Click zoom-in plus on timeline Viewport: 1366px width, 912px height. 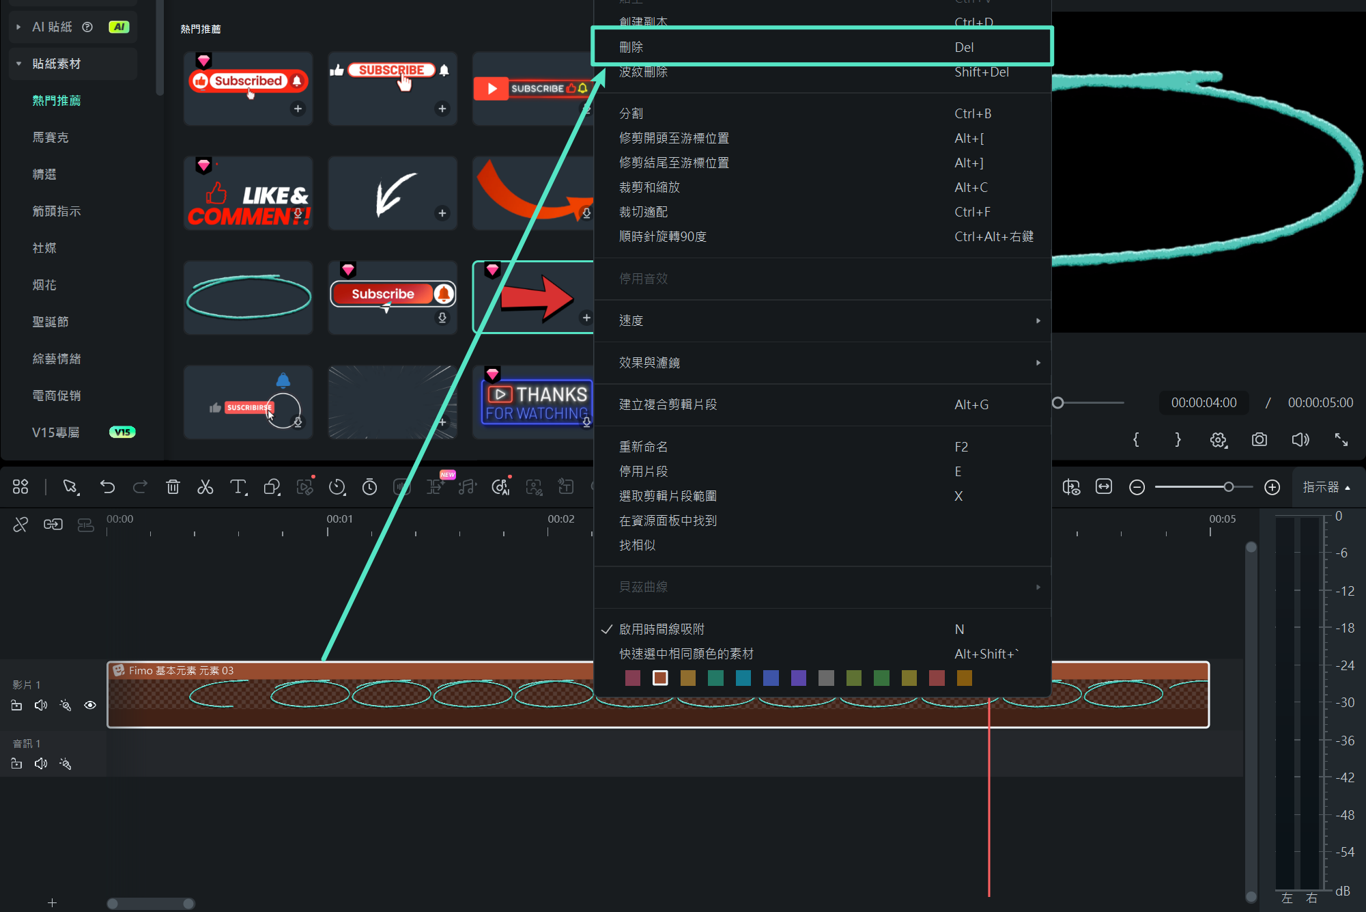pyautogui.click(x=1272, y=487)
